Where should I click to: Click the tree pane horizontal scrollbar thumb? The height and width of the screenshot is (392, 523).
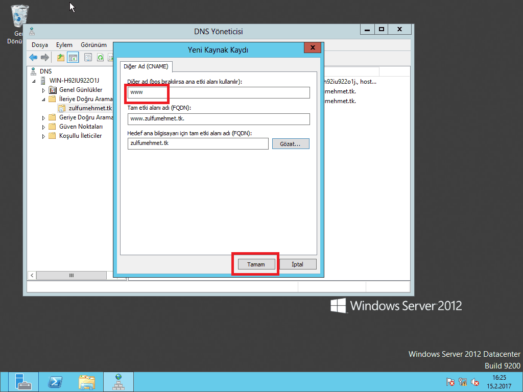[72, 275]
